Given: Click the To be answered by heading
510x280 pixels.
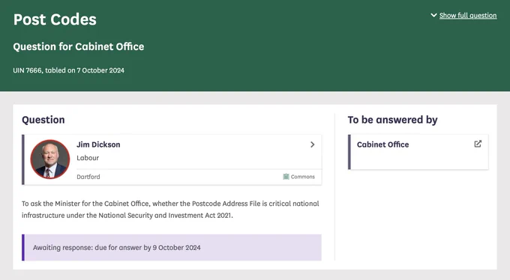Looking at the screenshot, I should tap(392, 120).
